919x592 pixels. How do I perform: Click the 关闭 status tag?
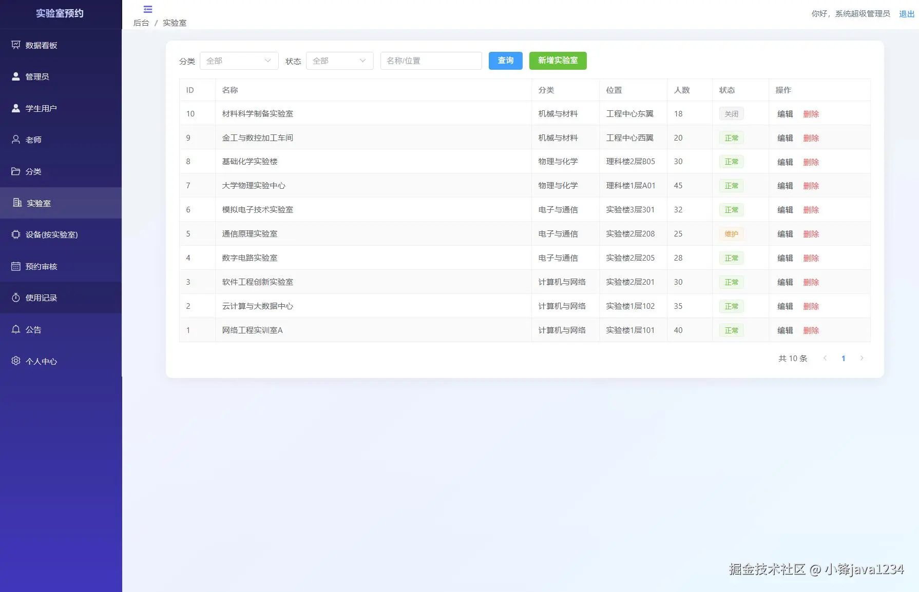(732, 114)
